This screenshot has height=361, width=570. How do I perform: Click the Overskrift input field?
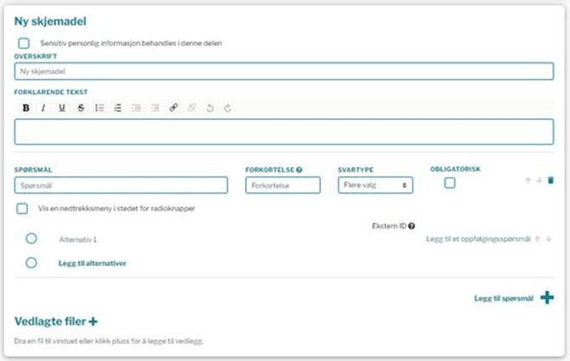point(284,72)
